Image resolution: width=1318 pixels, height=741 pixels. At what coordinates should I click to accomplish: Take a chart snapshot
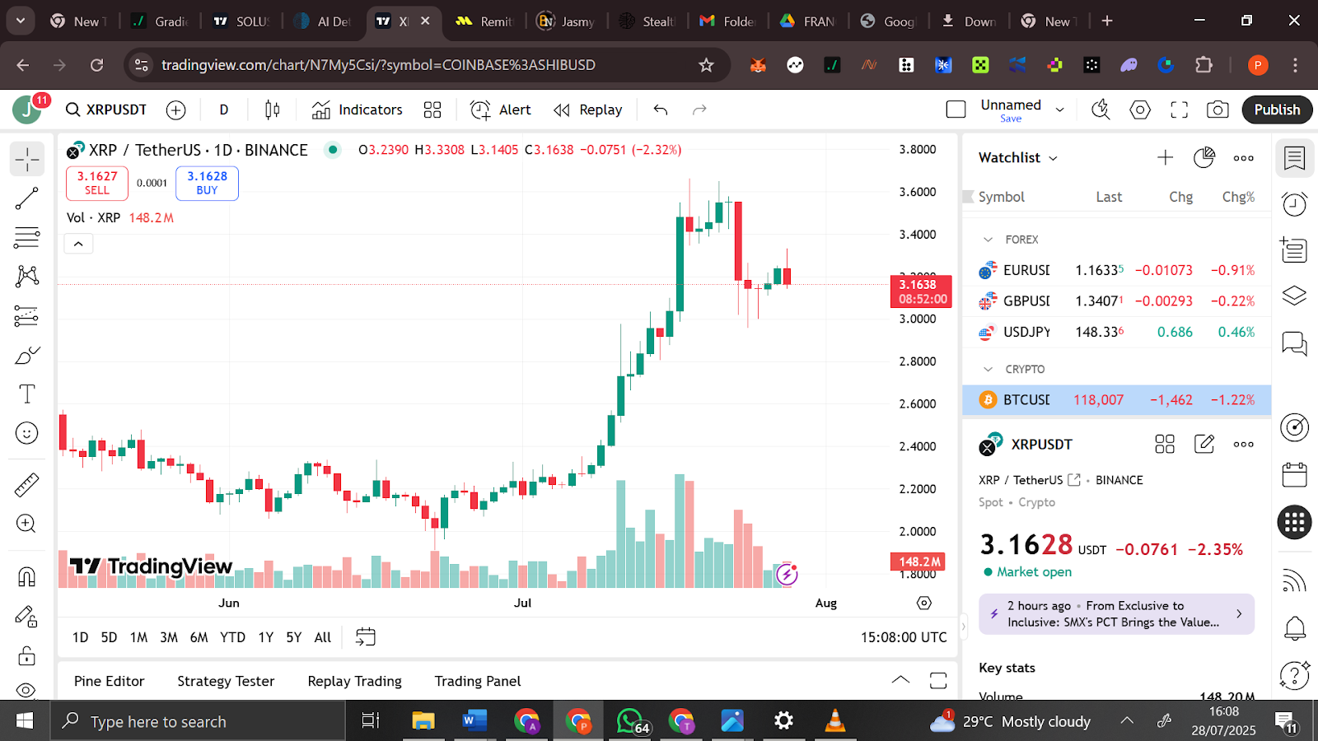(1218, 110)
